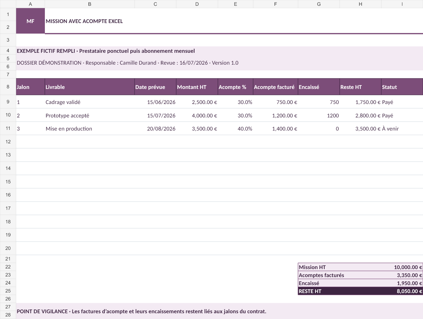Select column B header

point(90,4)
